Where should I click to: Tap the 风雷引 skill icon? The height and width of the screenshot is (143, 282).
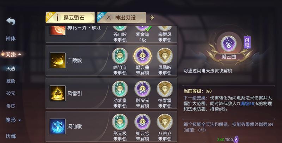pos(57,93)
